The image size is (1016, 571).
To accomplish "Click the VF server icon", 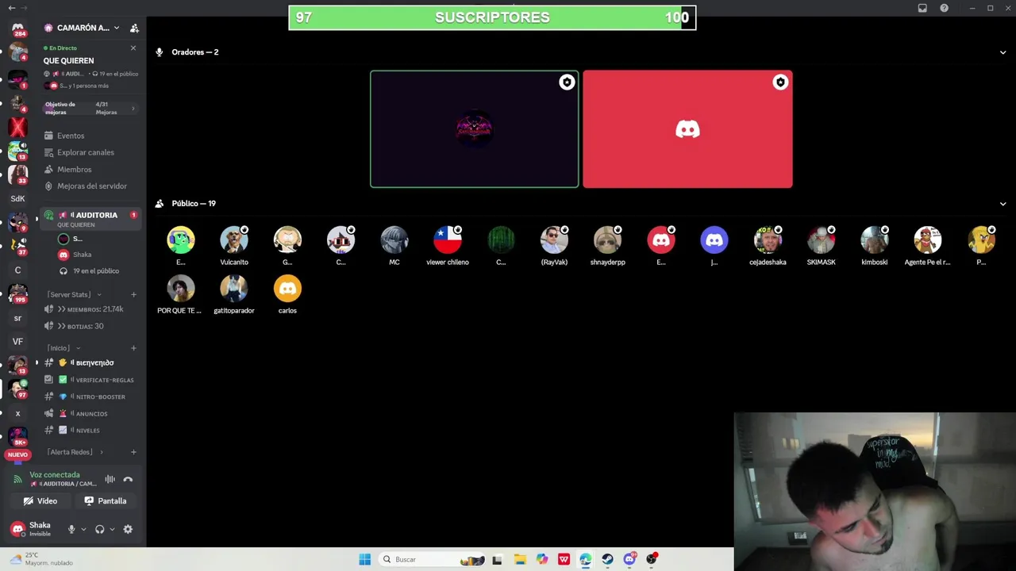I will click(17, 342).
